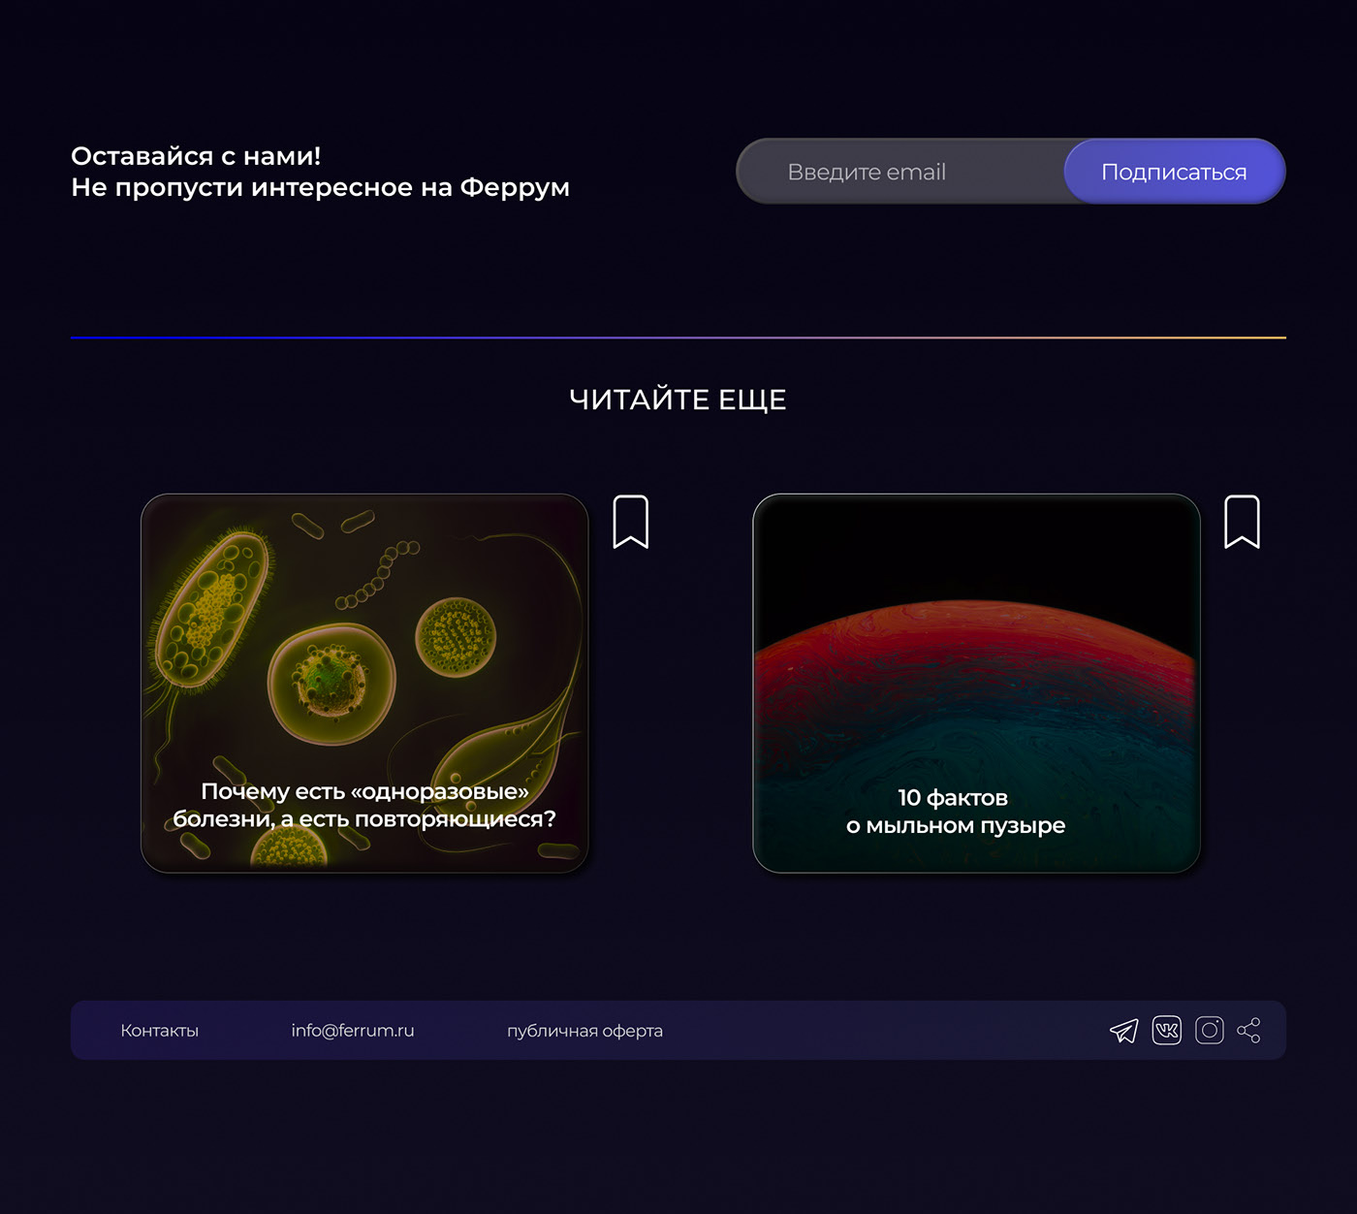Open the публичная оферта link
Screen dimensions: 1357x1214
[x=584, y=1031]
